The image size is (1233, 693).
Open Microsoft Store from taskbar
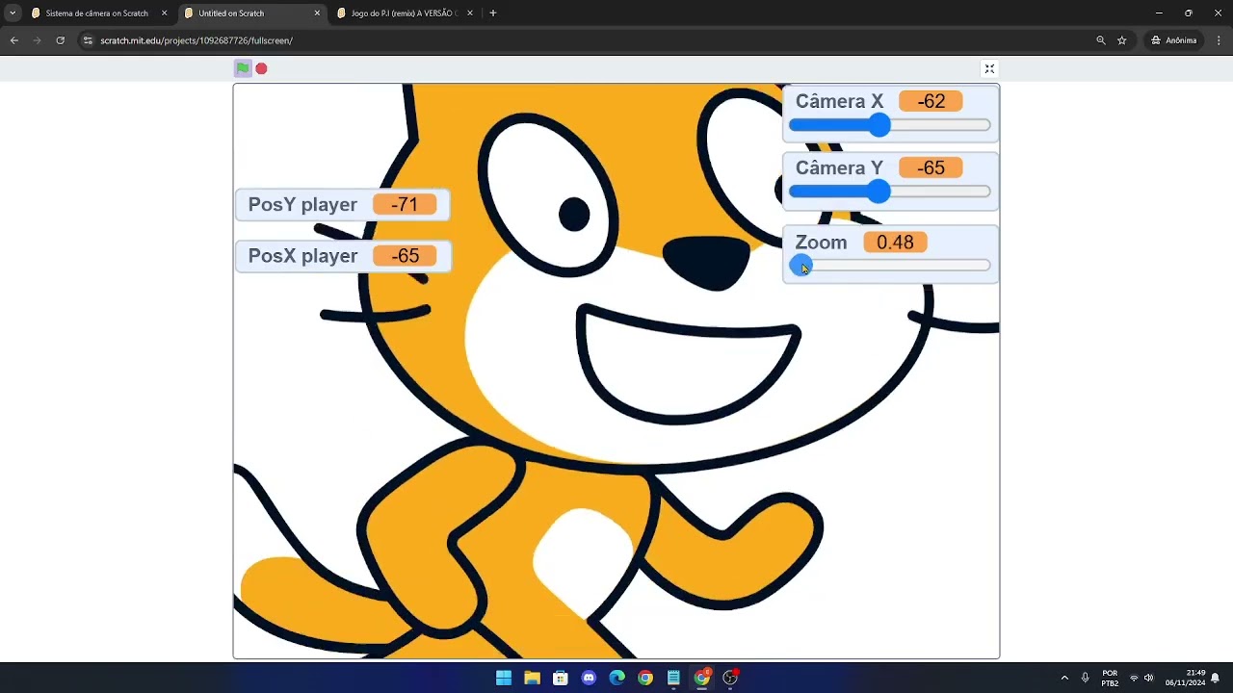point(561,678)
